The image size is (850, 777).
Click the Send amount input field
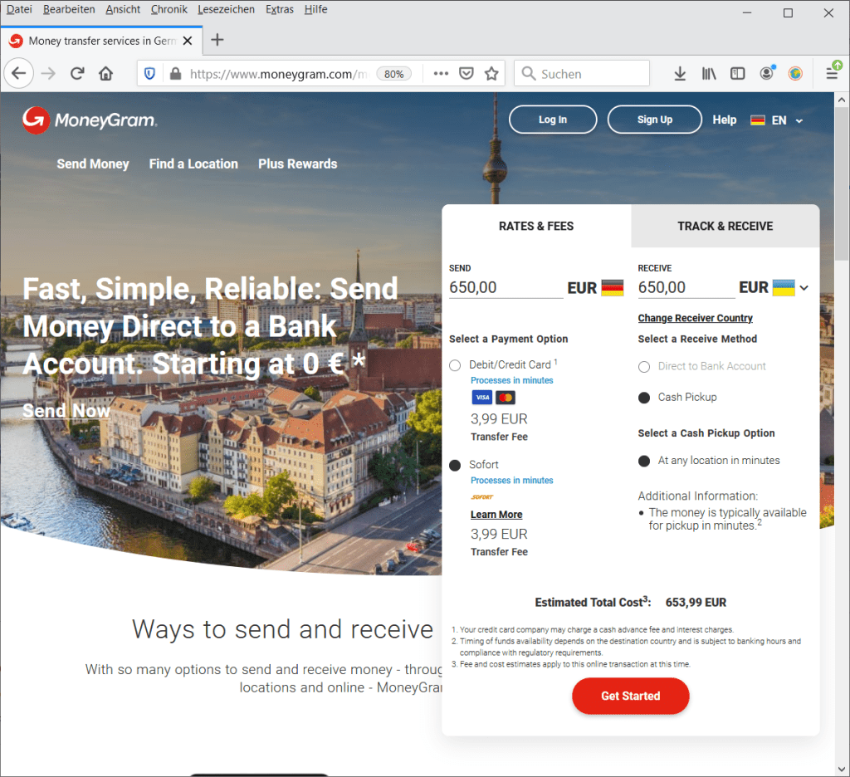(x=505, y=287)
